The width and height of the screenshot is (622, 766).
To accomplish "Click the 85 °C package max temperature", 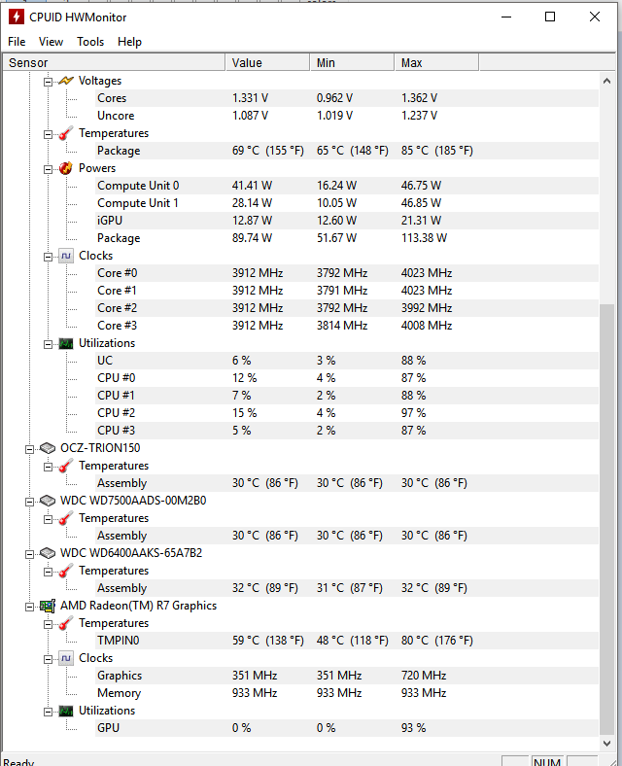I will [437, 151].
